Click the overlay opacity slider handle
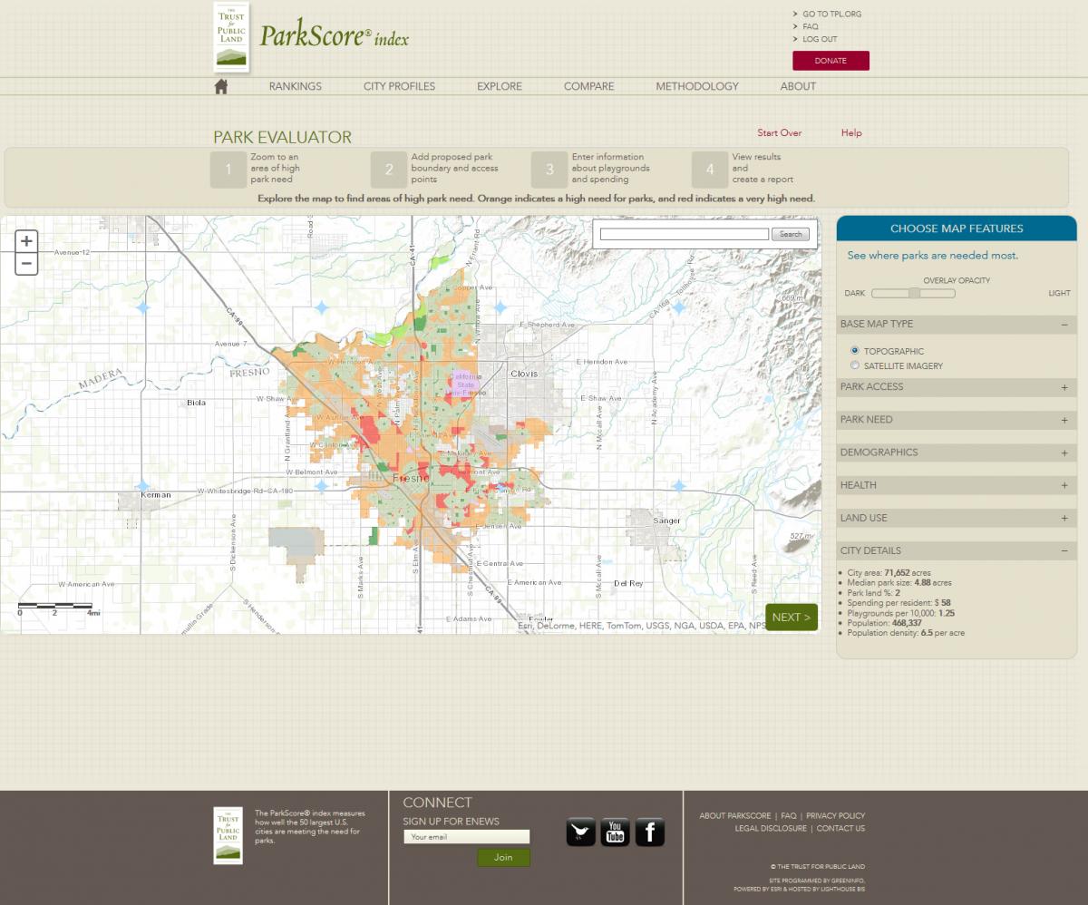This screenshot has width=1088, height=905. coord(914,293)
